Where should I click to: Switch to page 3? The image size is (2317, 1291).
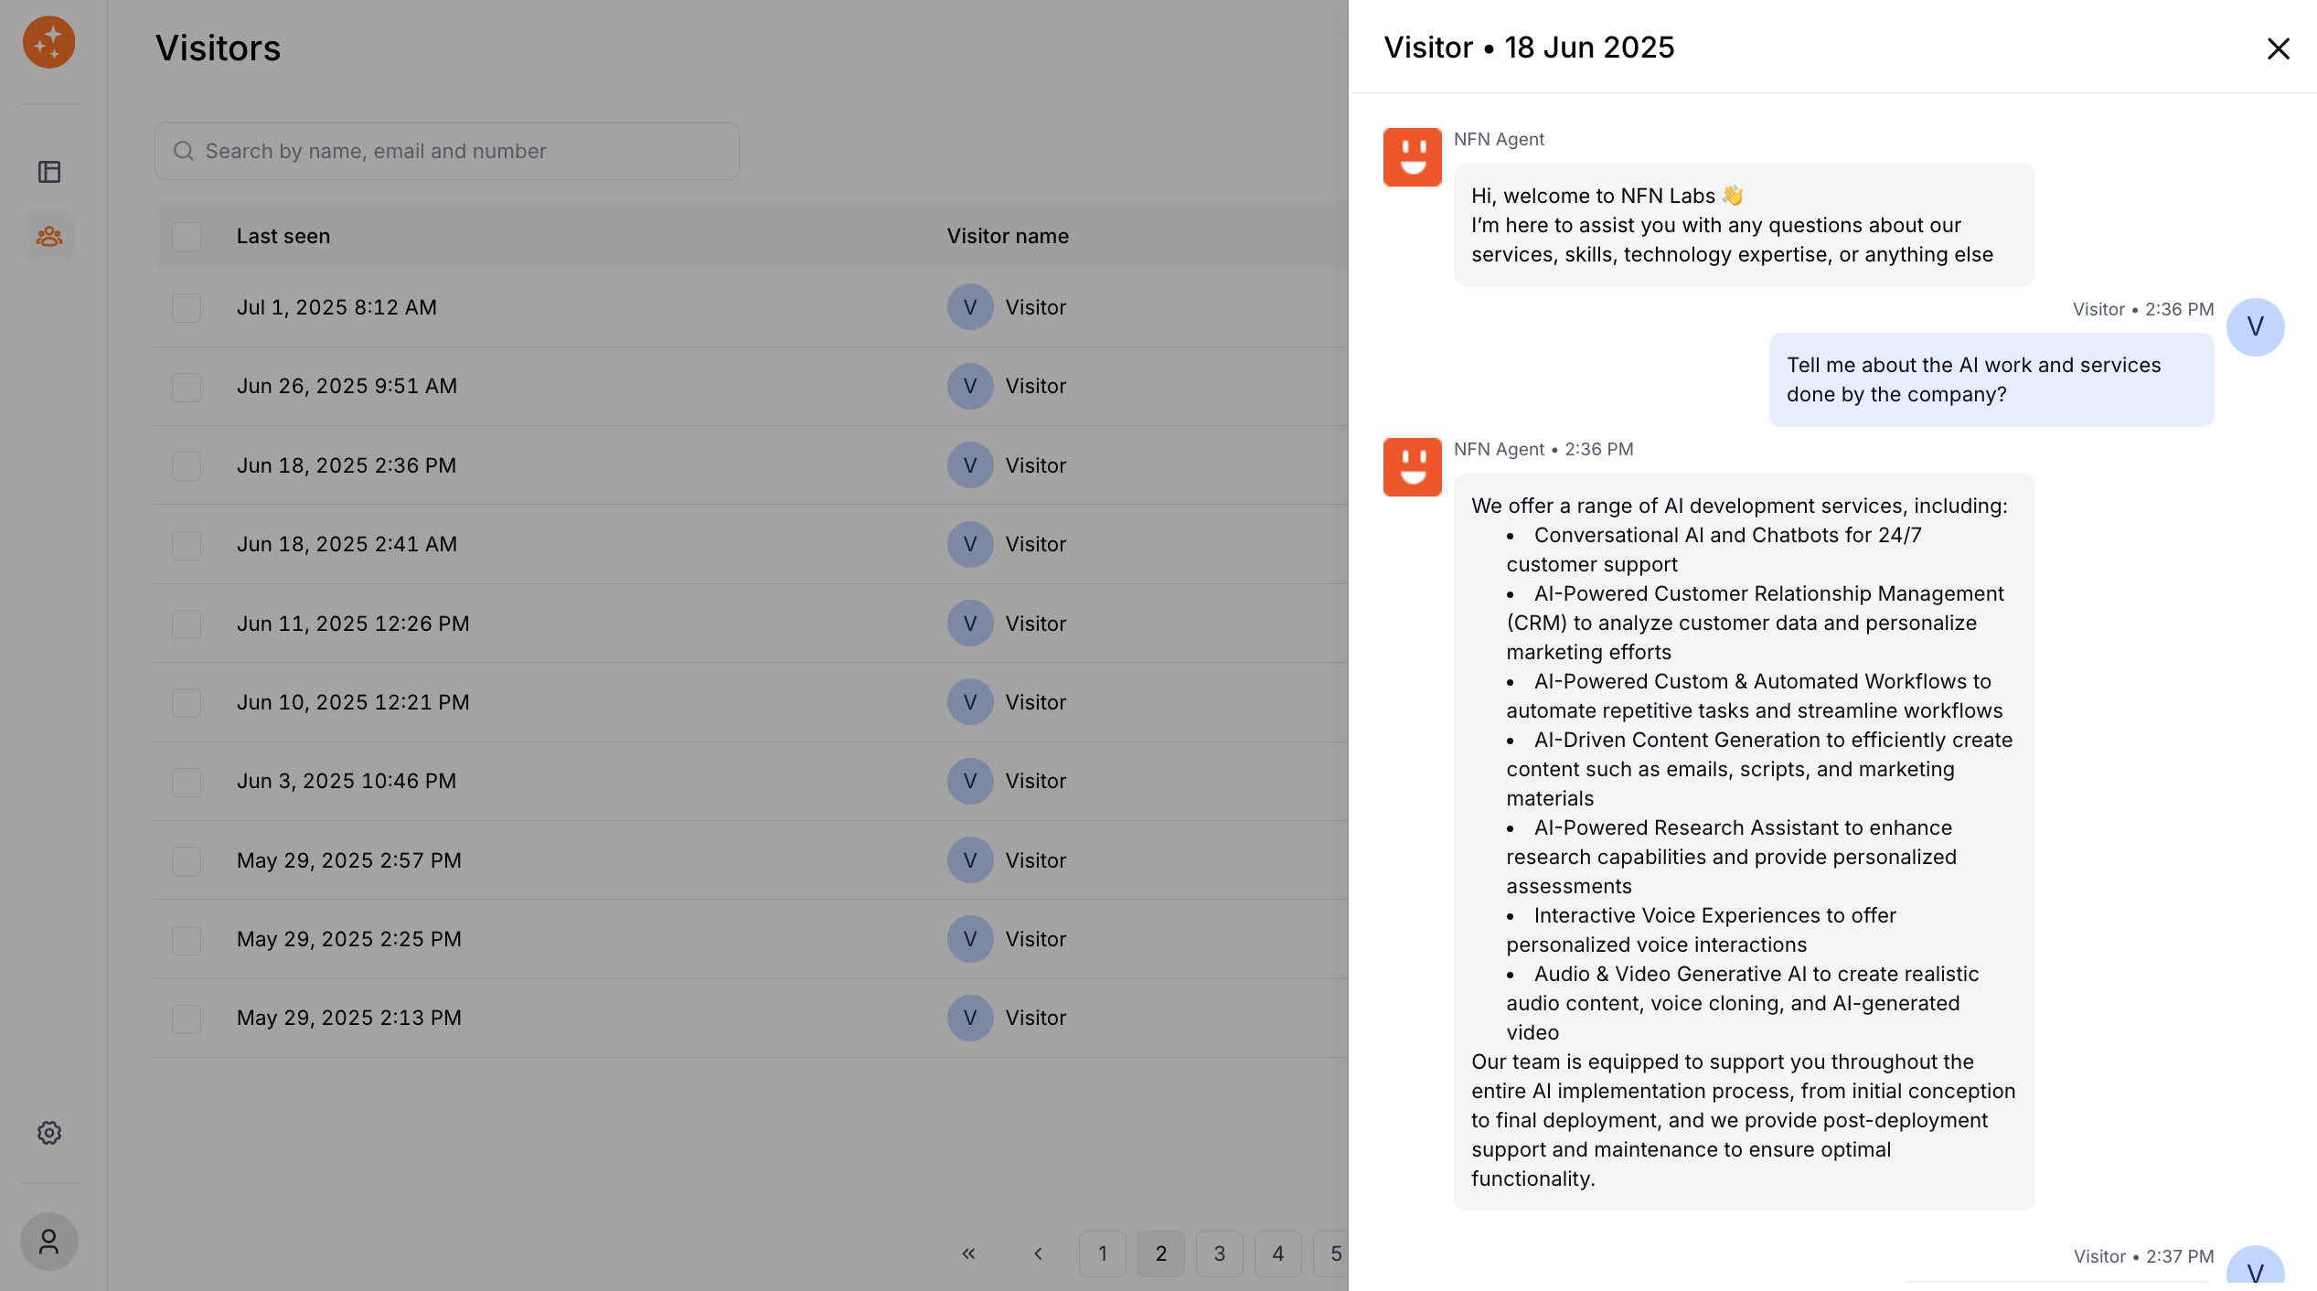pyautogui.click(x=1219, y=1254)
